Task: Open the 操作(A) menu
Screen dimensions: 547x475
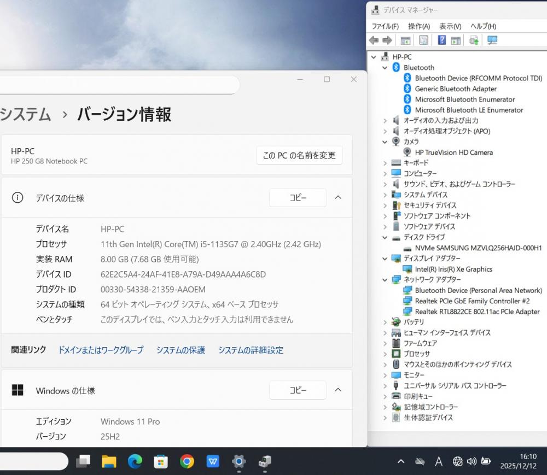Action: point(419,26)
